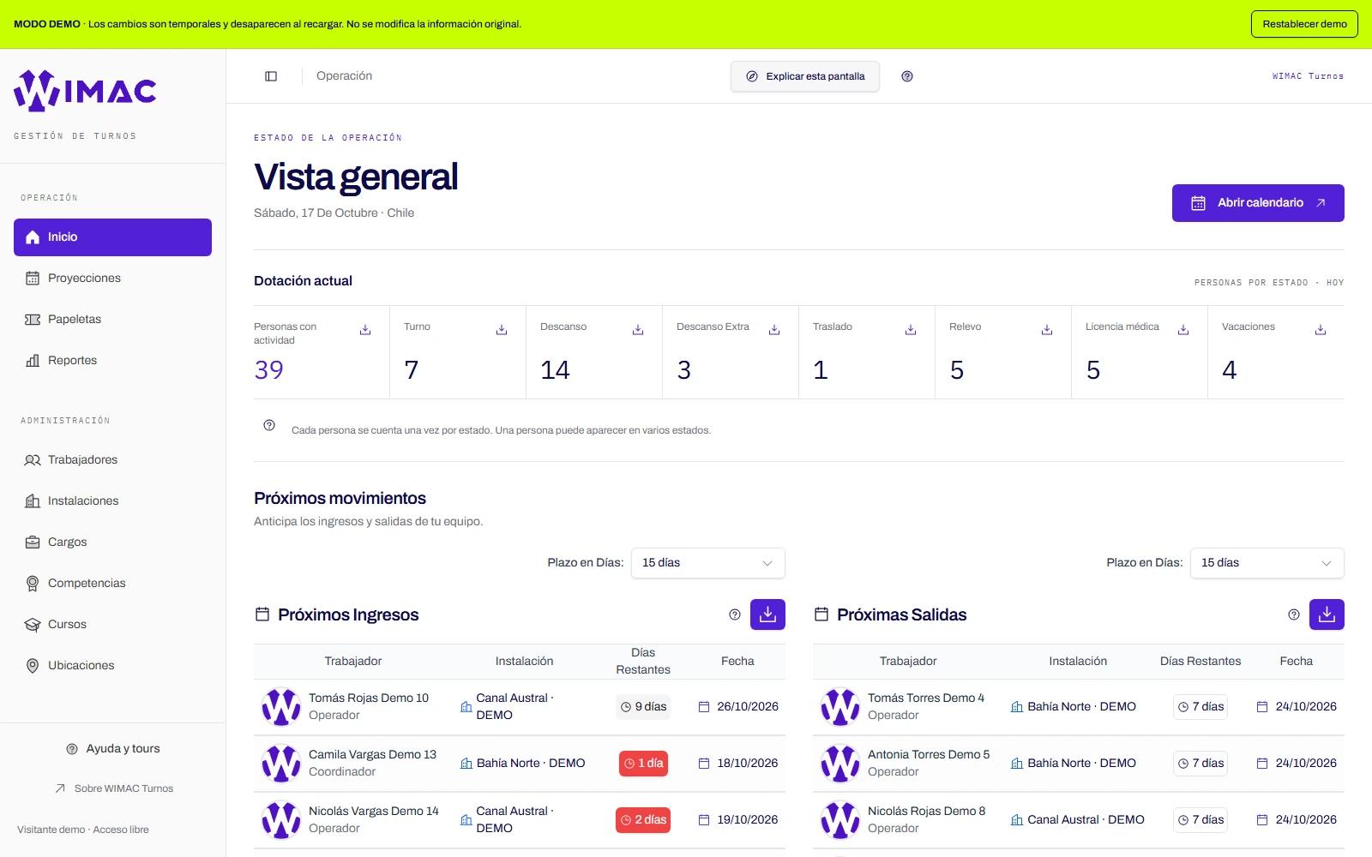Open Plazo en Días dropdown for Ingresos
Viewport: 1372px width, 857px height.
tap(708, 563)
